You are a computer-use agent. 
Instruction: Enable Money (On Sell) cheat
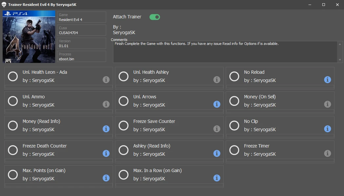pyautogui.click(x=234, y=101)
